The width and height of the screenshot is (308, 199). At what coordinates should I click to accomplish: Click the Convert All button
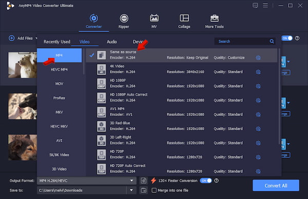coord(276,186)
